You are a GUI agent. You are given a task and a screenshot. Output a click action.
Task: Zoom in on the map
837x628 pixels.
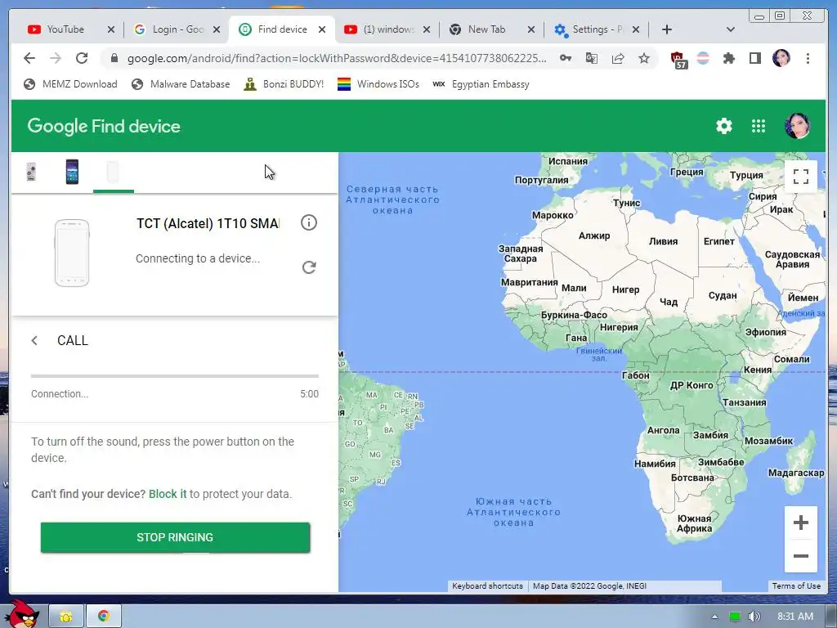point(801,523)
